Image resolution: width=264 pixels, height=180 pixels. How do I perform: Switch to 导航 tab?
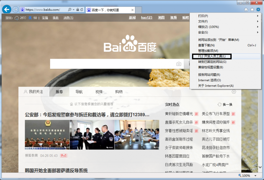79,92
